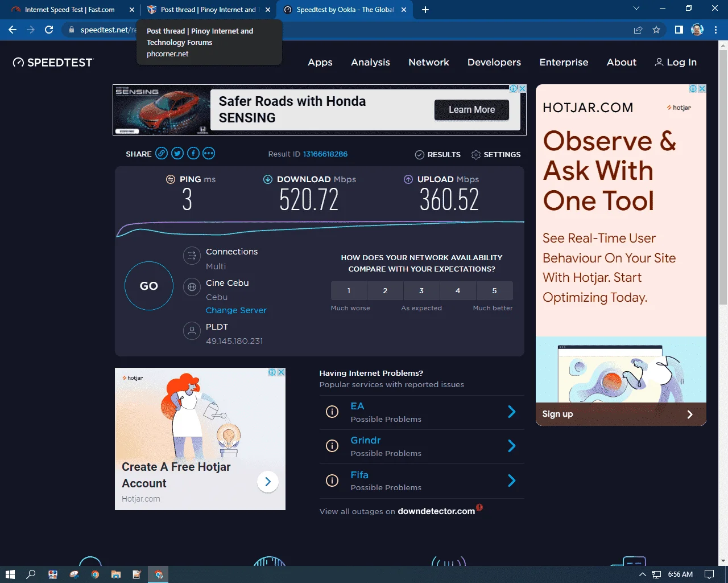Click the arrow on Create A Free Hotjar Account ad
Screen dimensions: 728x583
pyautogui.click(x=268, y=482)
